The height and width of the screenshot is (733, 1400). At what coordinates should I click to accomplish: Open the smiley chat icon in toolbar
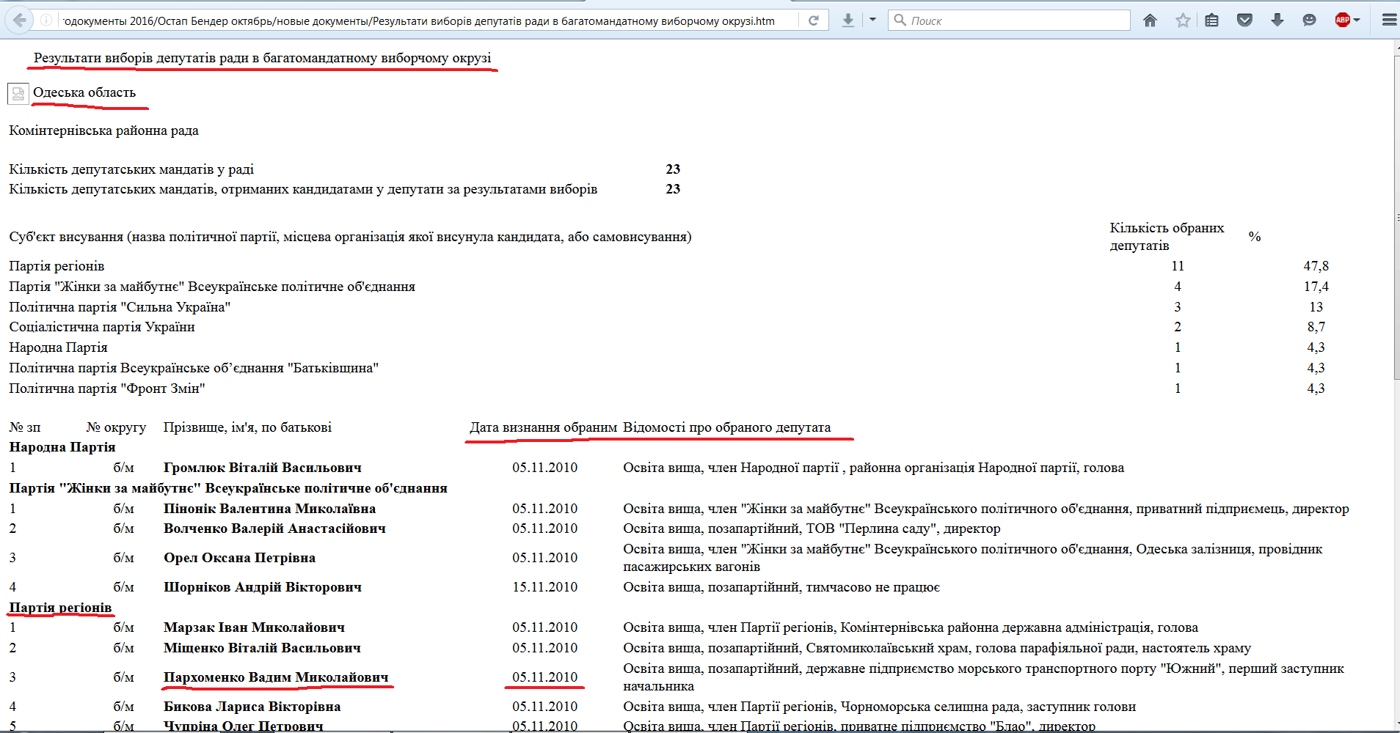tap(1309, 21)
